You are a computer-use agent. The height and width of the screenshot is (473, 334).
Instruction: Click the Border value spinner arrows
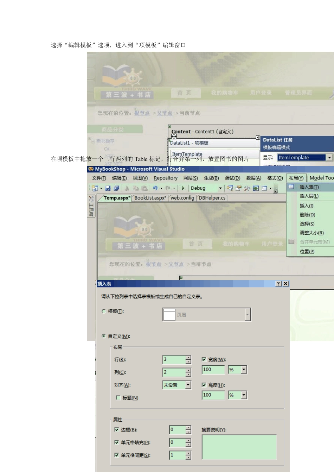(x=188, y=430)
